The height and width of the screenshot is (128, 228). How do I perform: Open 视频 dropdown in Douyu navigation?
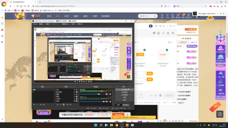(x=76, y=16)
